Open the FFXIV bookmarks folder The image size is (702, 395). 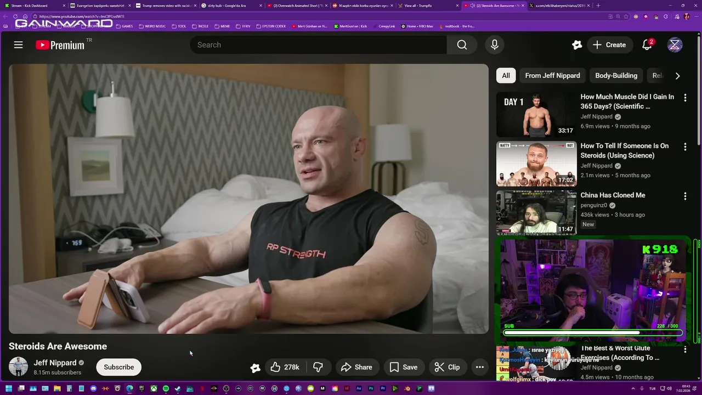click(243, 26)
